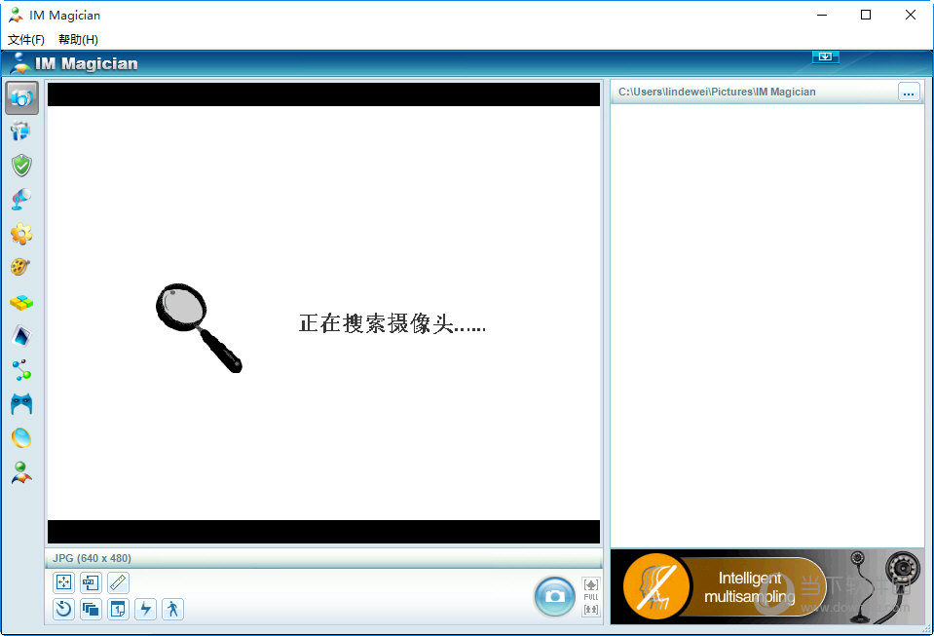
Task: Open the pink webcam monitor sidebar icon
Action: [20, 200]
